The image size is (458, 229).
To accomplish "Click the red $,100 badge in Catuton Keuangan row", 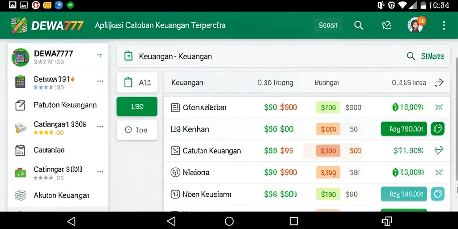I will (x=328, y=151).
